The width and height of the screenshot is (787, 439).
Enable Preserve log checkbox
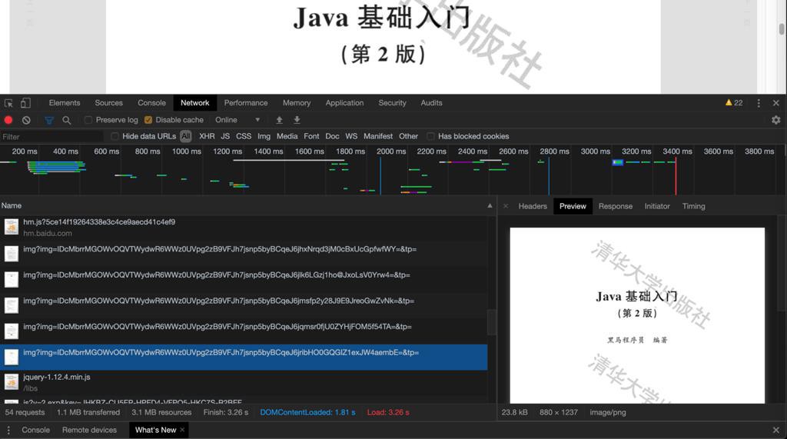click(88, 120)
